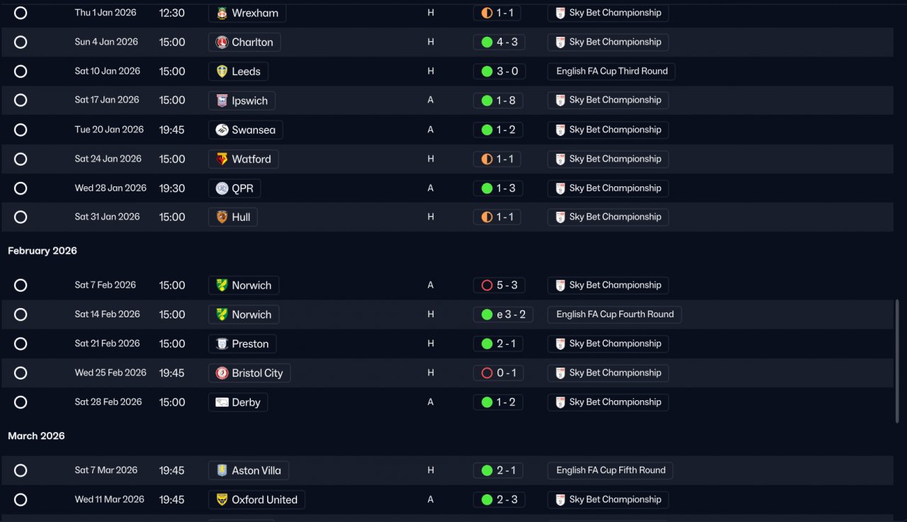This screenshot has height=522, width=907.
Task: Select the radio button for Swansea match
Action: (x=21, y=130)
